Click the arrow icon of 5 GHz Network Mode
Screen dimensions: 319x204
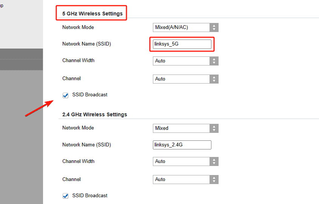214,27
